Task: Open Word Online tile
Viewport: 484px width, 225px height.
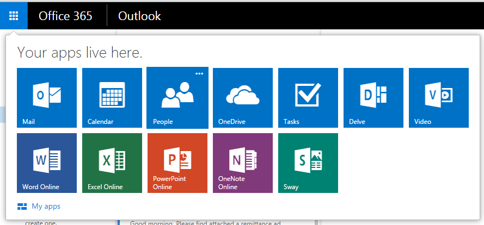Action: (x=47, y=163)
